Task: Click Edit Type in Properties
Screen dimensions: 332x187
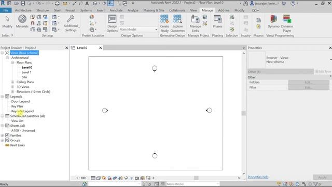Action: tap(323, 72)
